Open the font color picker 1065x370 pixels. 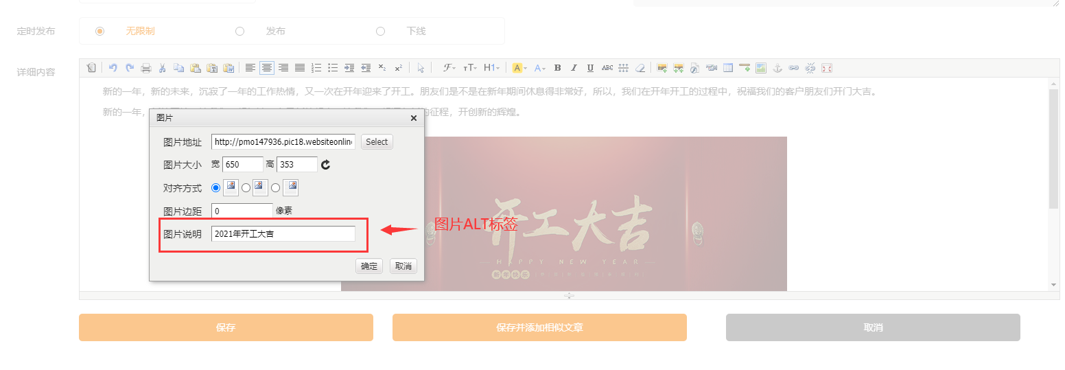(x=539, y=68)
